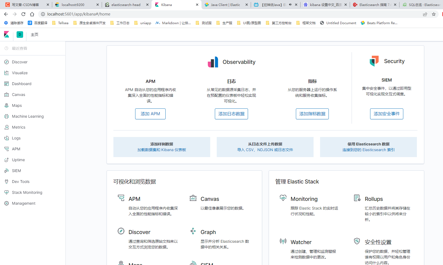Open Discover from the sidebar

[20, 62]
